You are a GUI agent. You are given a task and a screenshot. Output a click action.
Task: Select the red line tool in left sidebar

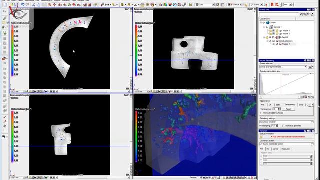[5, 117]
